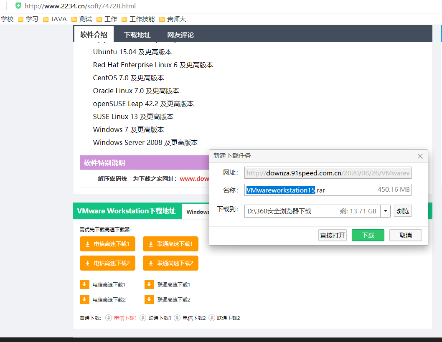This screenshot has height=342, width=442.
Task: Click round arrow icon before 电信下载2
Action: point(177,318)
